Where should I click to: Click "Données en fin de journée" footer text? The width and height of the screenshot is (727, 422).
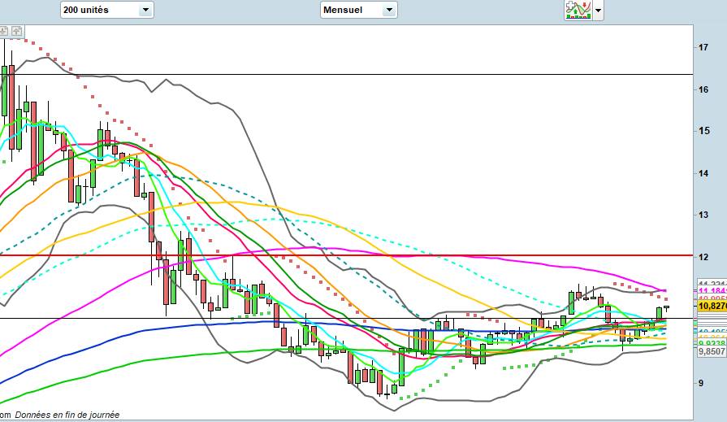tap(67, 415)
